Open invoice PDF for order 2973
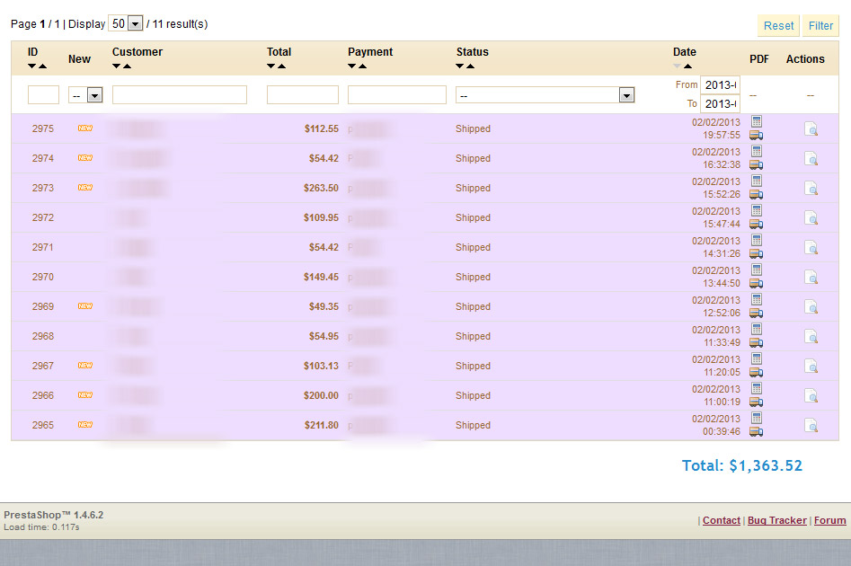851x566 pixels. (x=757, y=181)
